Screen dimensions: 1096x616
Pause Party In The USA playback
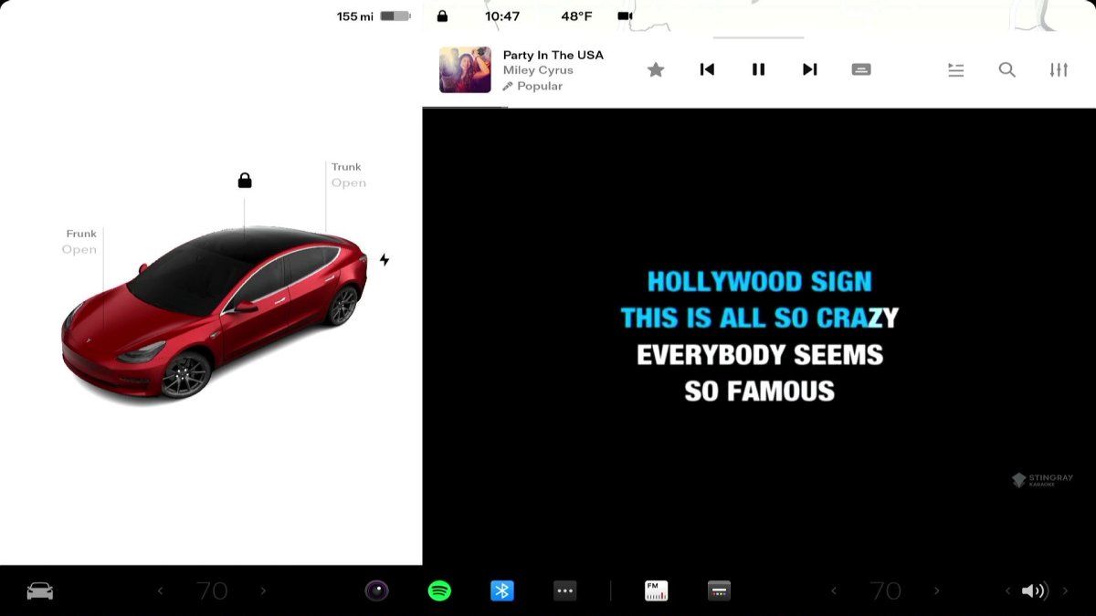point(758,69)
